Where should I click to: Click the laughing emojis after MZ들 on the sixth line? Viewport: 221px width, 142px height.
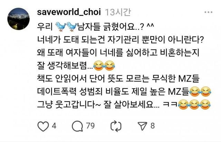click(200, 92)
